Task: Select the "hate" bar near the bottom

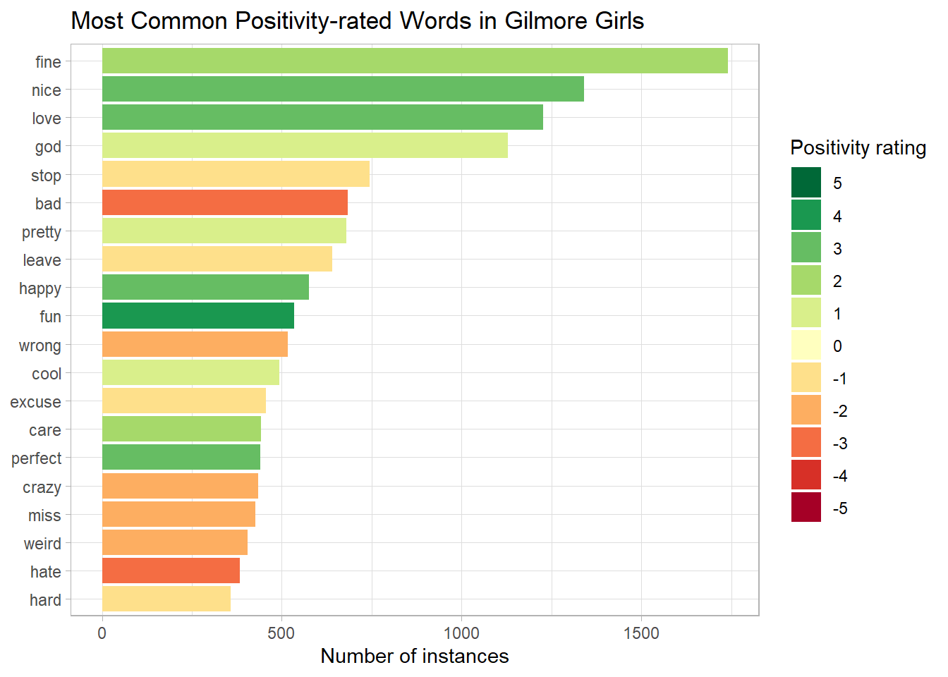Action: [x=171, y=571]
